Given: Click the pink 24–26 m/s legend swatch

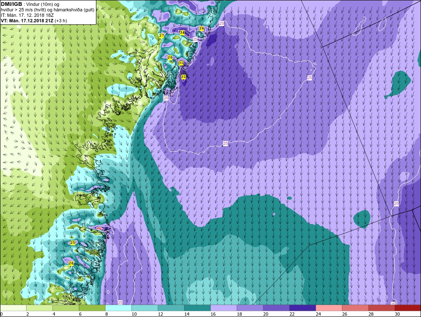Looking at the screenshot, I should 329,308.
